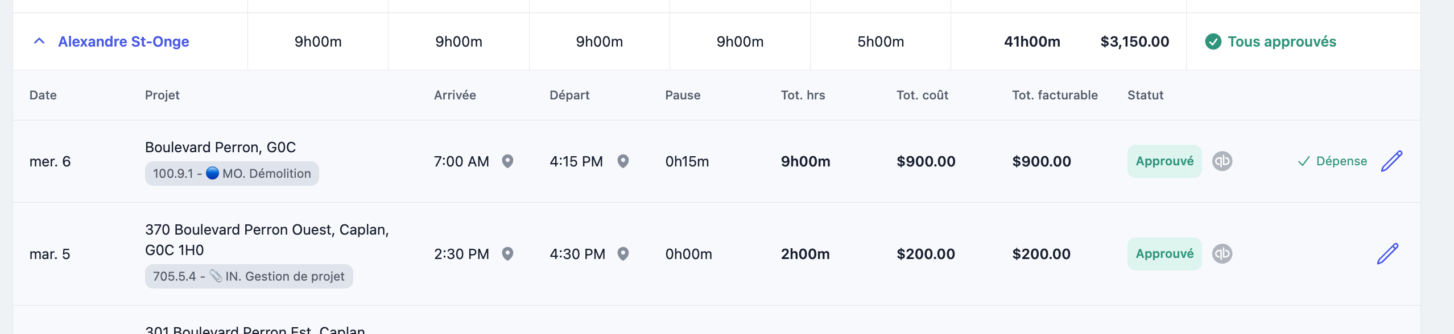Sort by the Date column header
The width and height of the screenshot is (1454, 334).
43,95
